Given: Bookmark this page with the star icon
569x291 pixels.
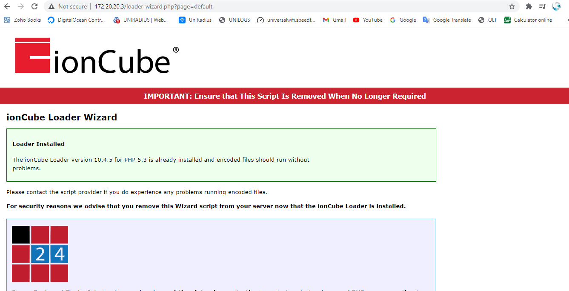Looking at the screenshot, I should [512, 6].
